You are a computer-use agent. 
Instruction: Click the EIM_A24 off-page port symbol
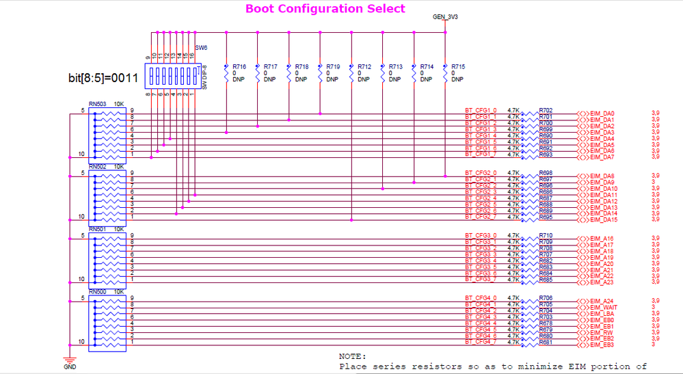tap(582, 302)
